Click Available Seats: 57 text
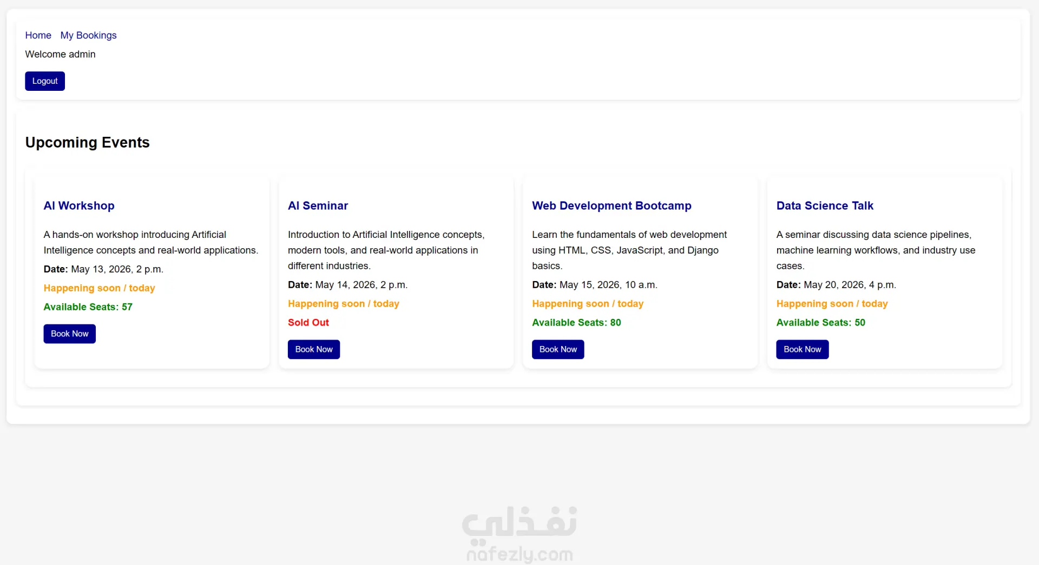Viewport: 1039px width, 565px height. tap(88, 307)
